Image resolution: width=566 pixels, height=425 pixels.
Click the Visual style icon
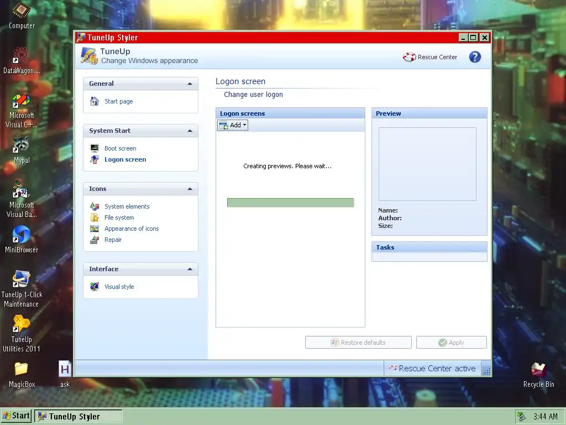(x=95, y=287)
